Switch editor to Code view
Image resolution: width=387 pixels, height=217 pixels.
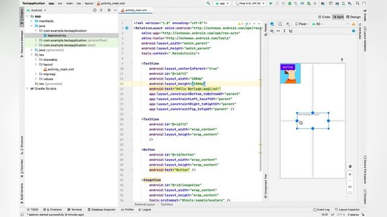click(x=324, y=17)
